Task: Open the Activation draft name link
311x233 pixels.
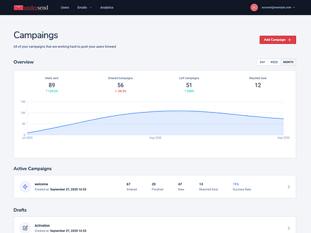Action: tap(42, 225)
